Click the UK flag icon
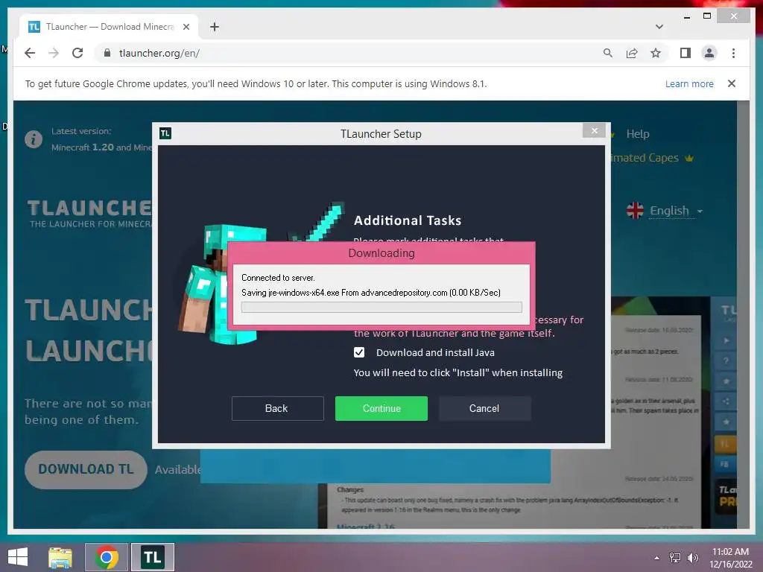Image resolution: width=763 pixels, height=572 pixels. pos(635,211)
